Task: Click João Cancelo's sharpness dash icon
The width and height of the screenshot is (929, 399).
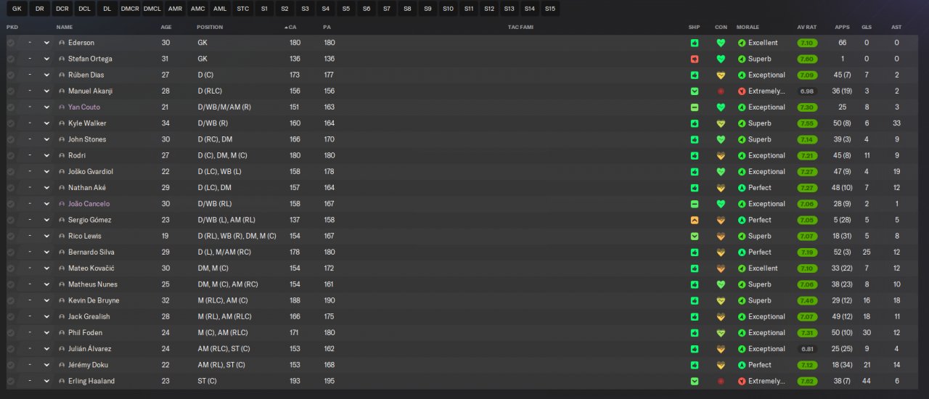Action: pos(695,204)
